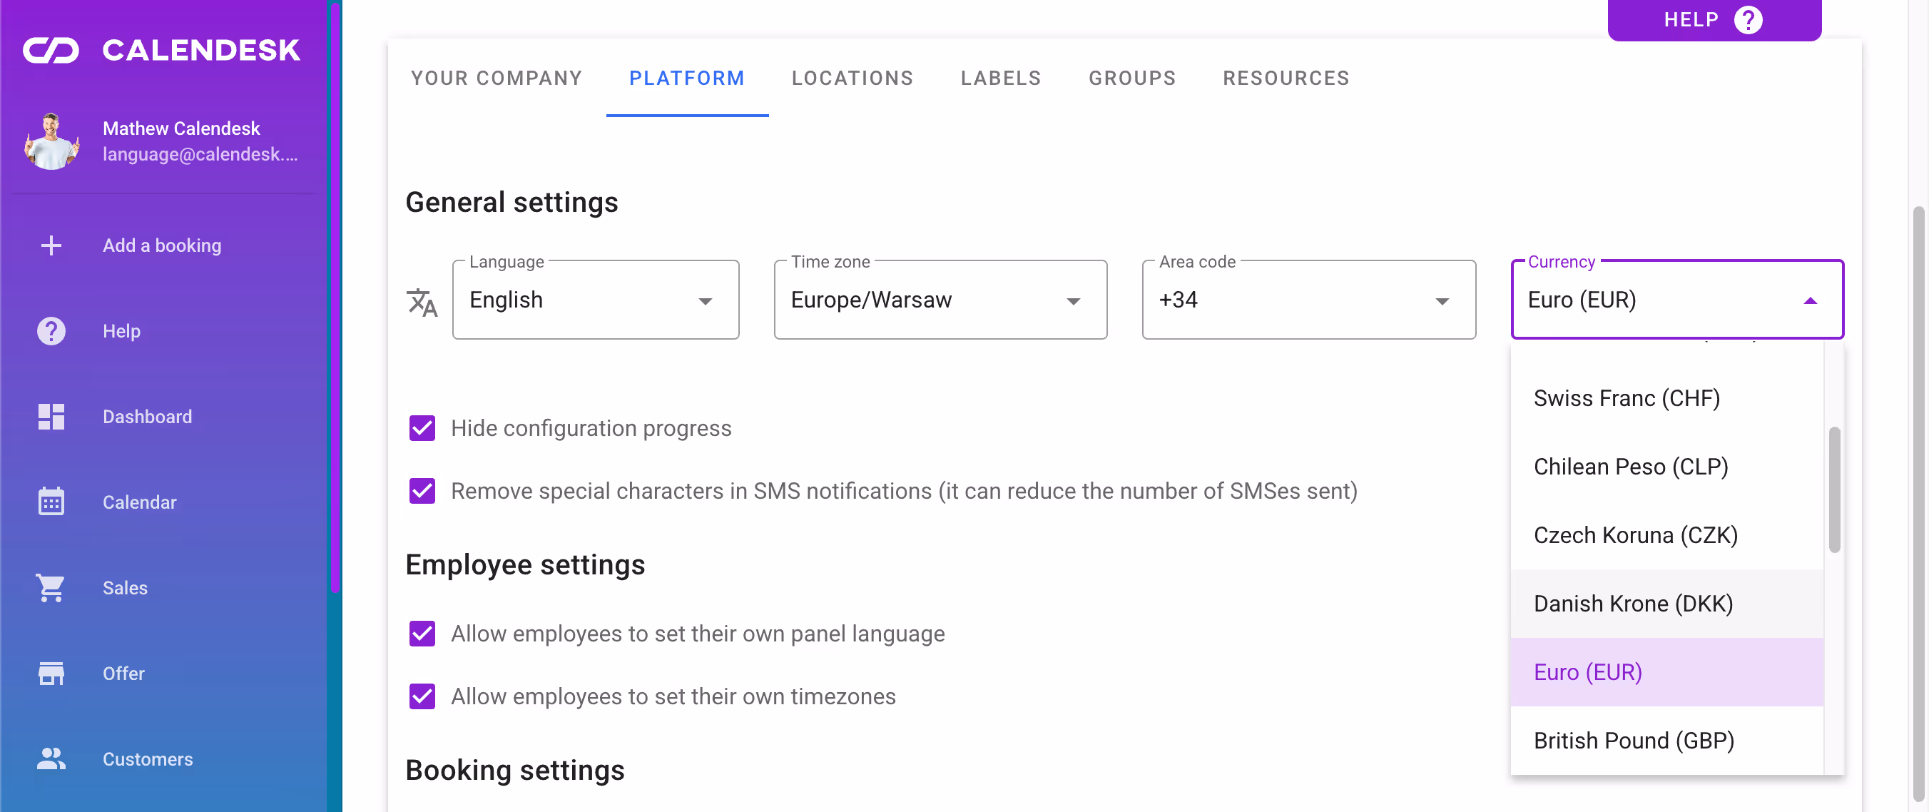This screenshot has width=1929, height=812.
Task: Click the purple HELP button
Action: 1714,20
